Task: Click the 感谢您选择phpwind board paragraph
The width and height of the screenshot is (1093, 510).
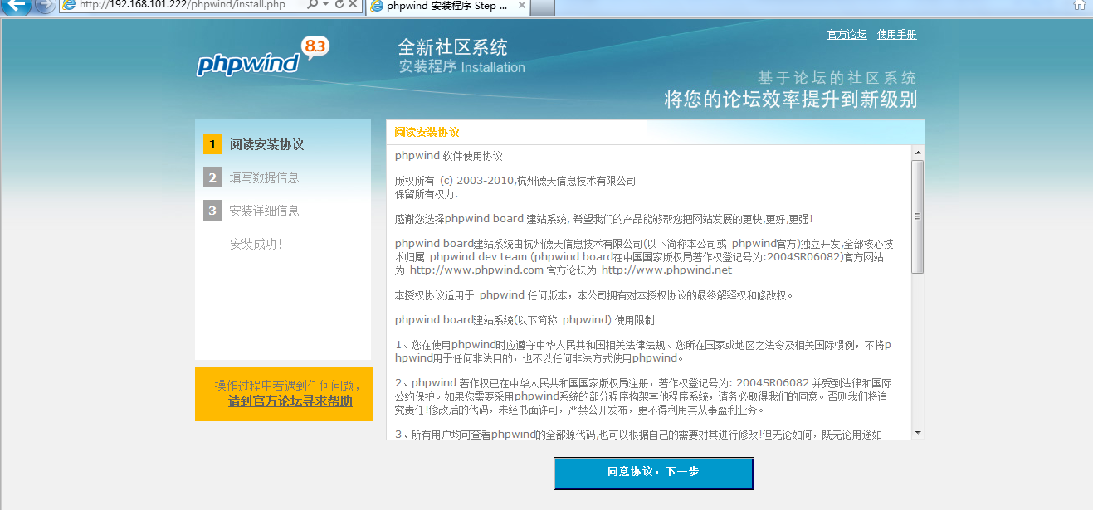Action: click(x=604, y=219)
